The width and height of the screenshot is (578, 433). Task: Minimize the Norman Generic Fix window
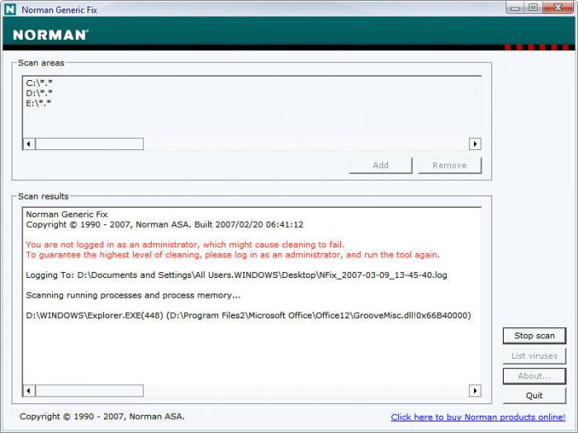[x=515, y=8]
